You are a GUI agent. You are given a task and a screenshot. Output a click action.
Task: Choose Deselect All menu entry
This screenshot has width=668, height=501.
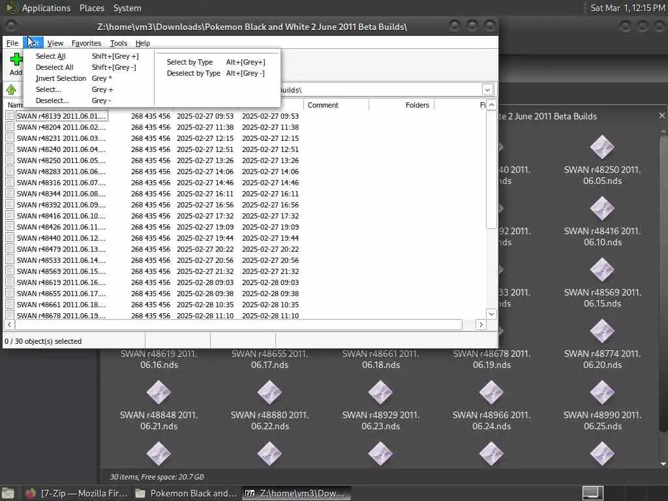tap(88, 67)
